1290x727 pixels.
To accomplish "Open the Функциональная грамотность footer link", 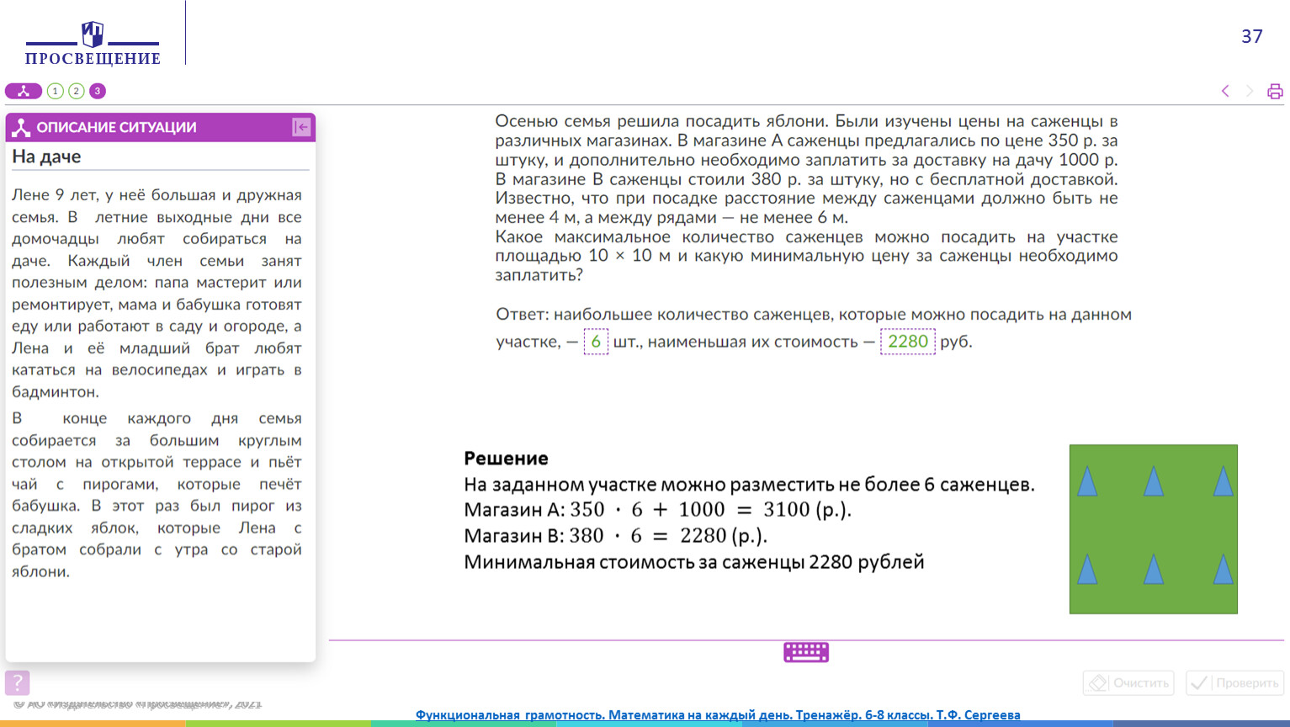I will (717, 714).
